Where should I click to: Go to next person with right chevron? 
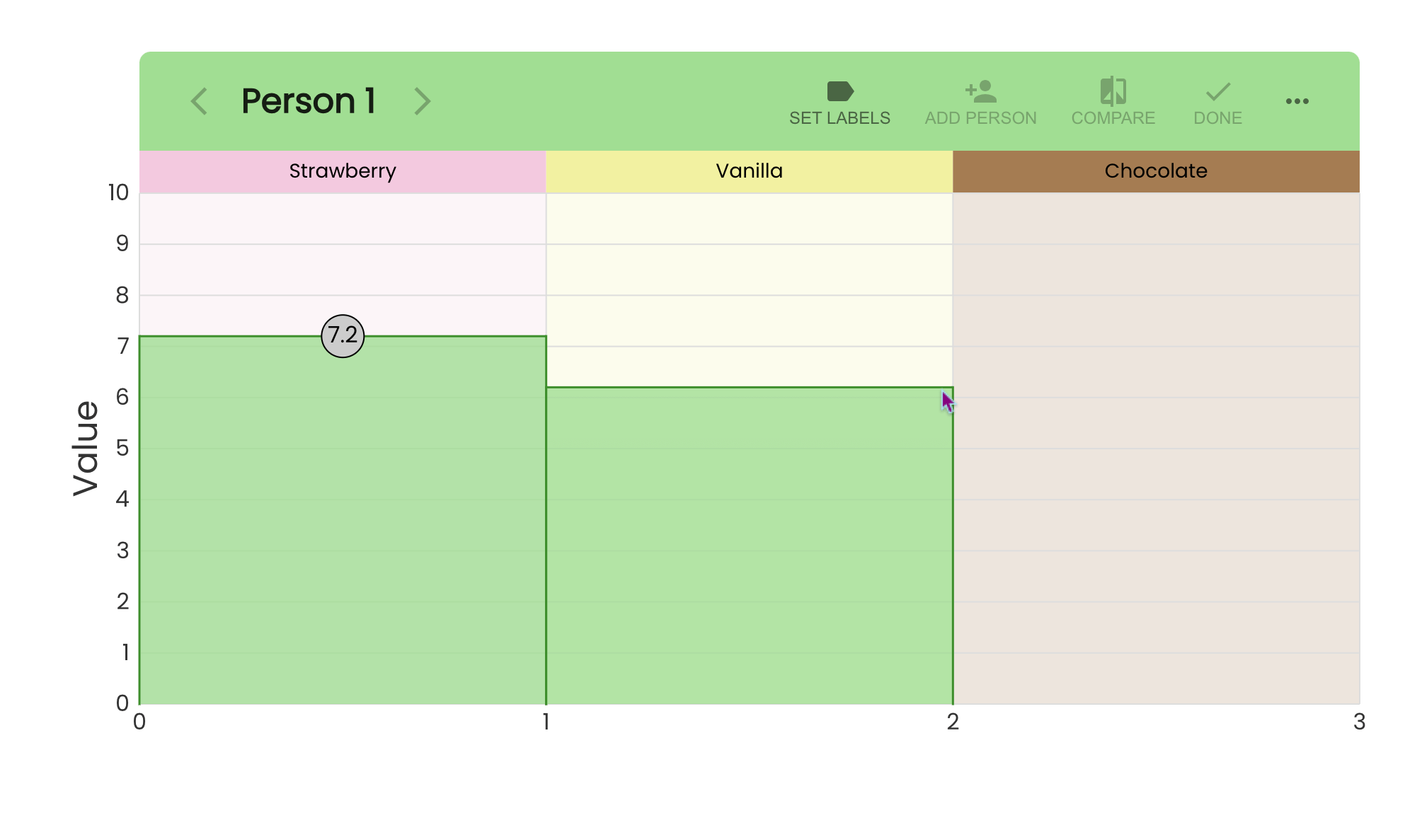(x=422, y=101)
